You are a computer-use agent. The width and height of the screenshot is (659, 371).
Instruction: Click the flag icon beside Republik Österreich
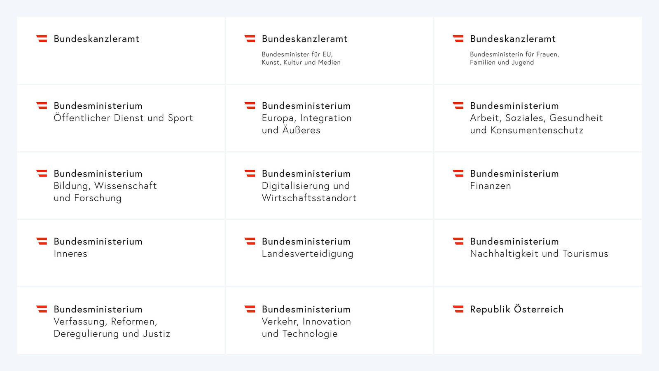(x=458, y=309)
